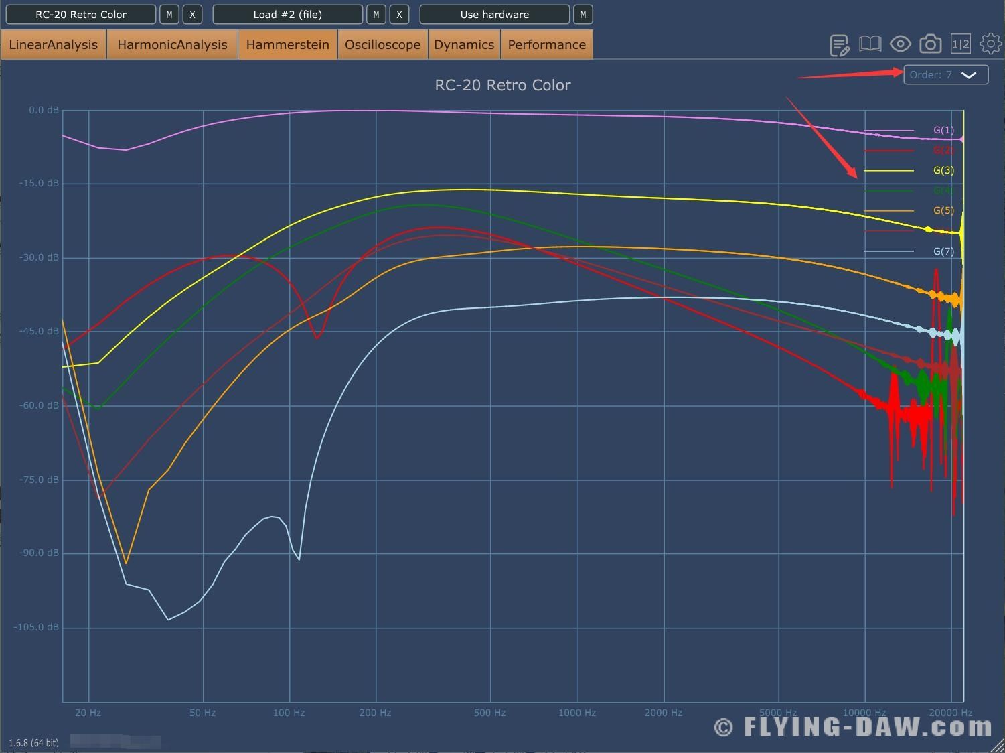The width and height of the screenshot is (1005, 753).
Task: Click the -105.0 dB axis label
Action: [36, 627]
